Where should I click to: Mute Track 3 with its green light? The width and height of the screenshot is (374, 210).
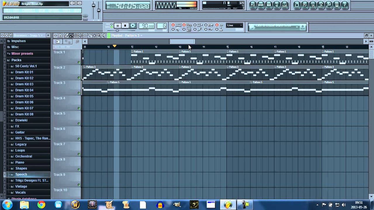point(79,93)
